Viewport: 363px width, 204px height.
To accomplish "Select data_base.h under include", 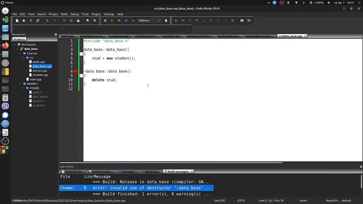I will point(40,97).
